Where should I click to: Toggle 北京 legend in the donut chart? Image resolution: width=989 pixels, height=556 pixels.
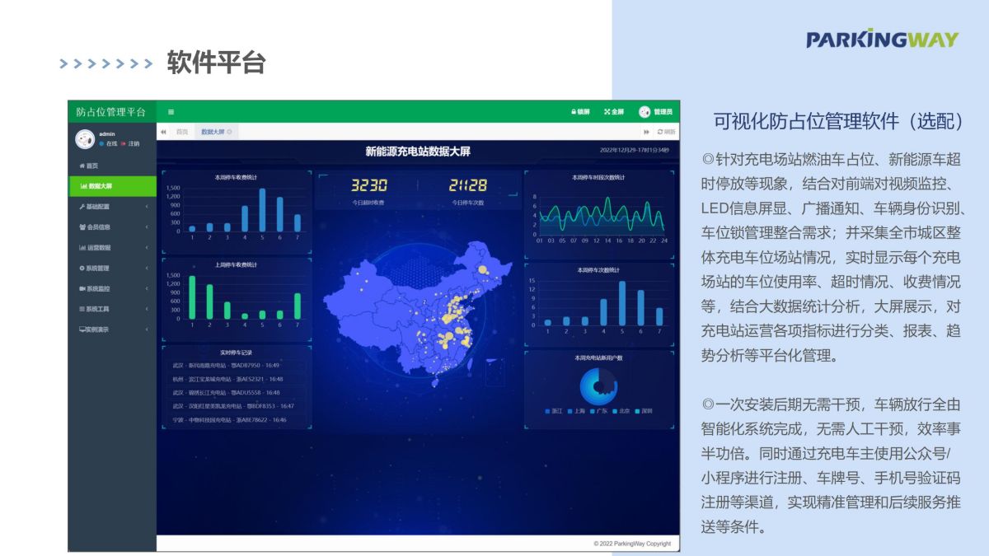[621, 410]
